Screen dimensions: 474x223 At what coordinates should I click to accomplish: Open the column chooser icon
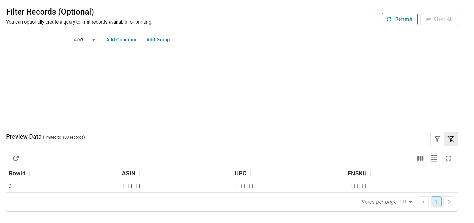coord(420,158)
